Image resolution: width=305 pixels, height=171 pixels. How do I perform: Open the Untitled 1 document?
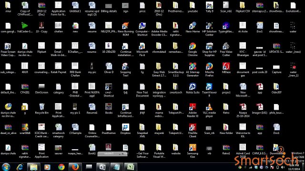pos(75,5)
